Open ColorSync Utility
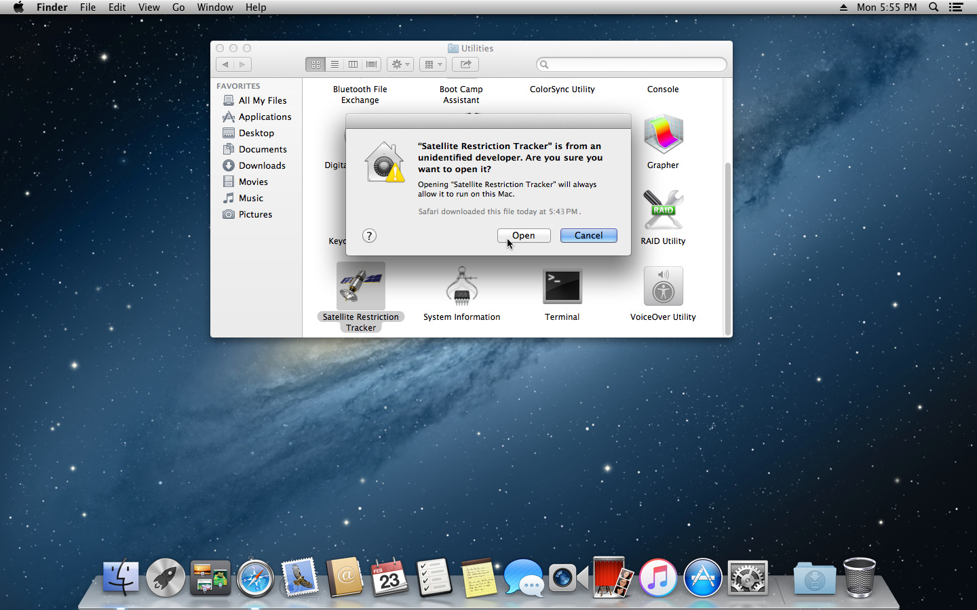Image resolution: width=977 pixels, height=610 pixels. [562, 89]
